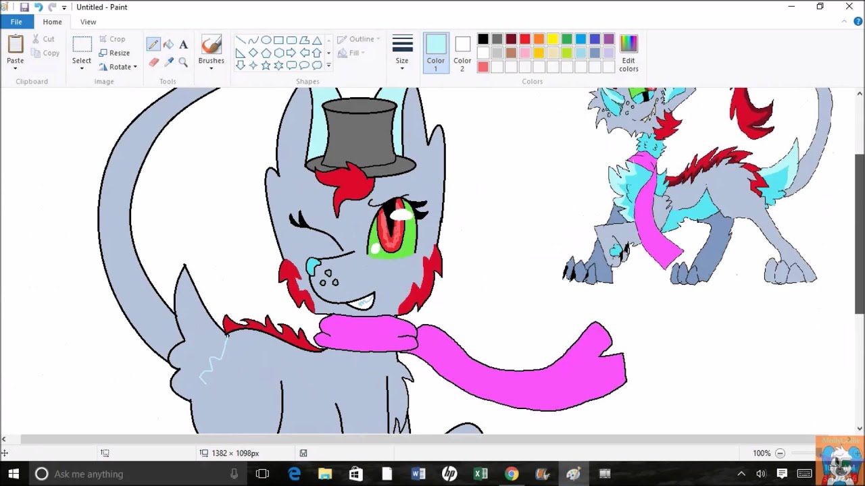Choose the Oval callout shape
This screenshot has height=486, width=865.
(304, 65)
